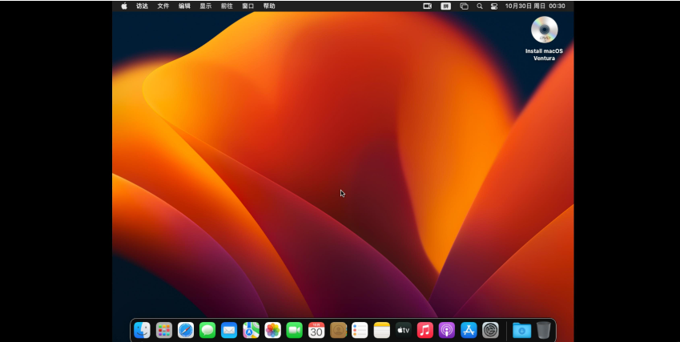The image size is (680, 342).
Task: Open the Music app in dock
Action: [x=425, y=330]
